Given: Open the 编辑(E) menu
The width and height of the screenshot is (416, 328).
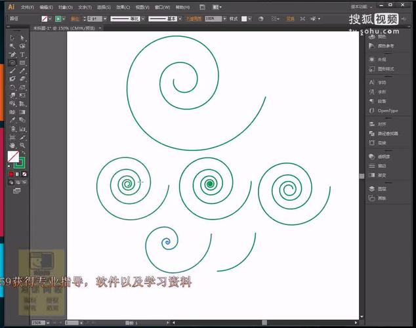Looking at the screenshot, I should click(46, 7).
